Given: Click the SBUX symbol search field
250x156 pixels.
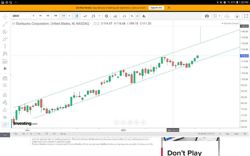Looking at the screenshot, I should (20, 16).
